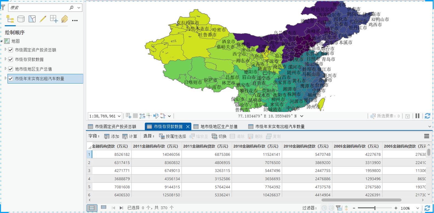Refresh the map view

click(427, 116)
